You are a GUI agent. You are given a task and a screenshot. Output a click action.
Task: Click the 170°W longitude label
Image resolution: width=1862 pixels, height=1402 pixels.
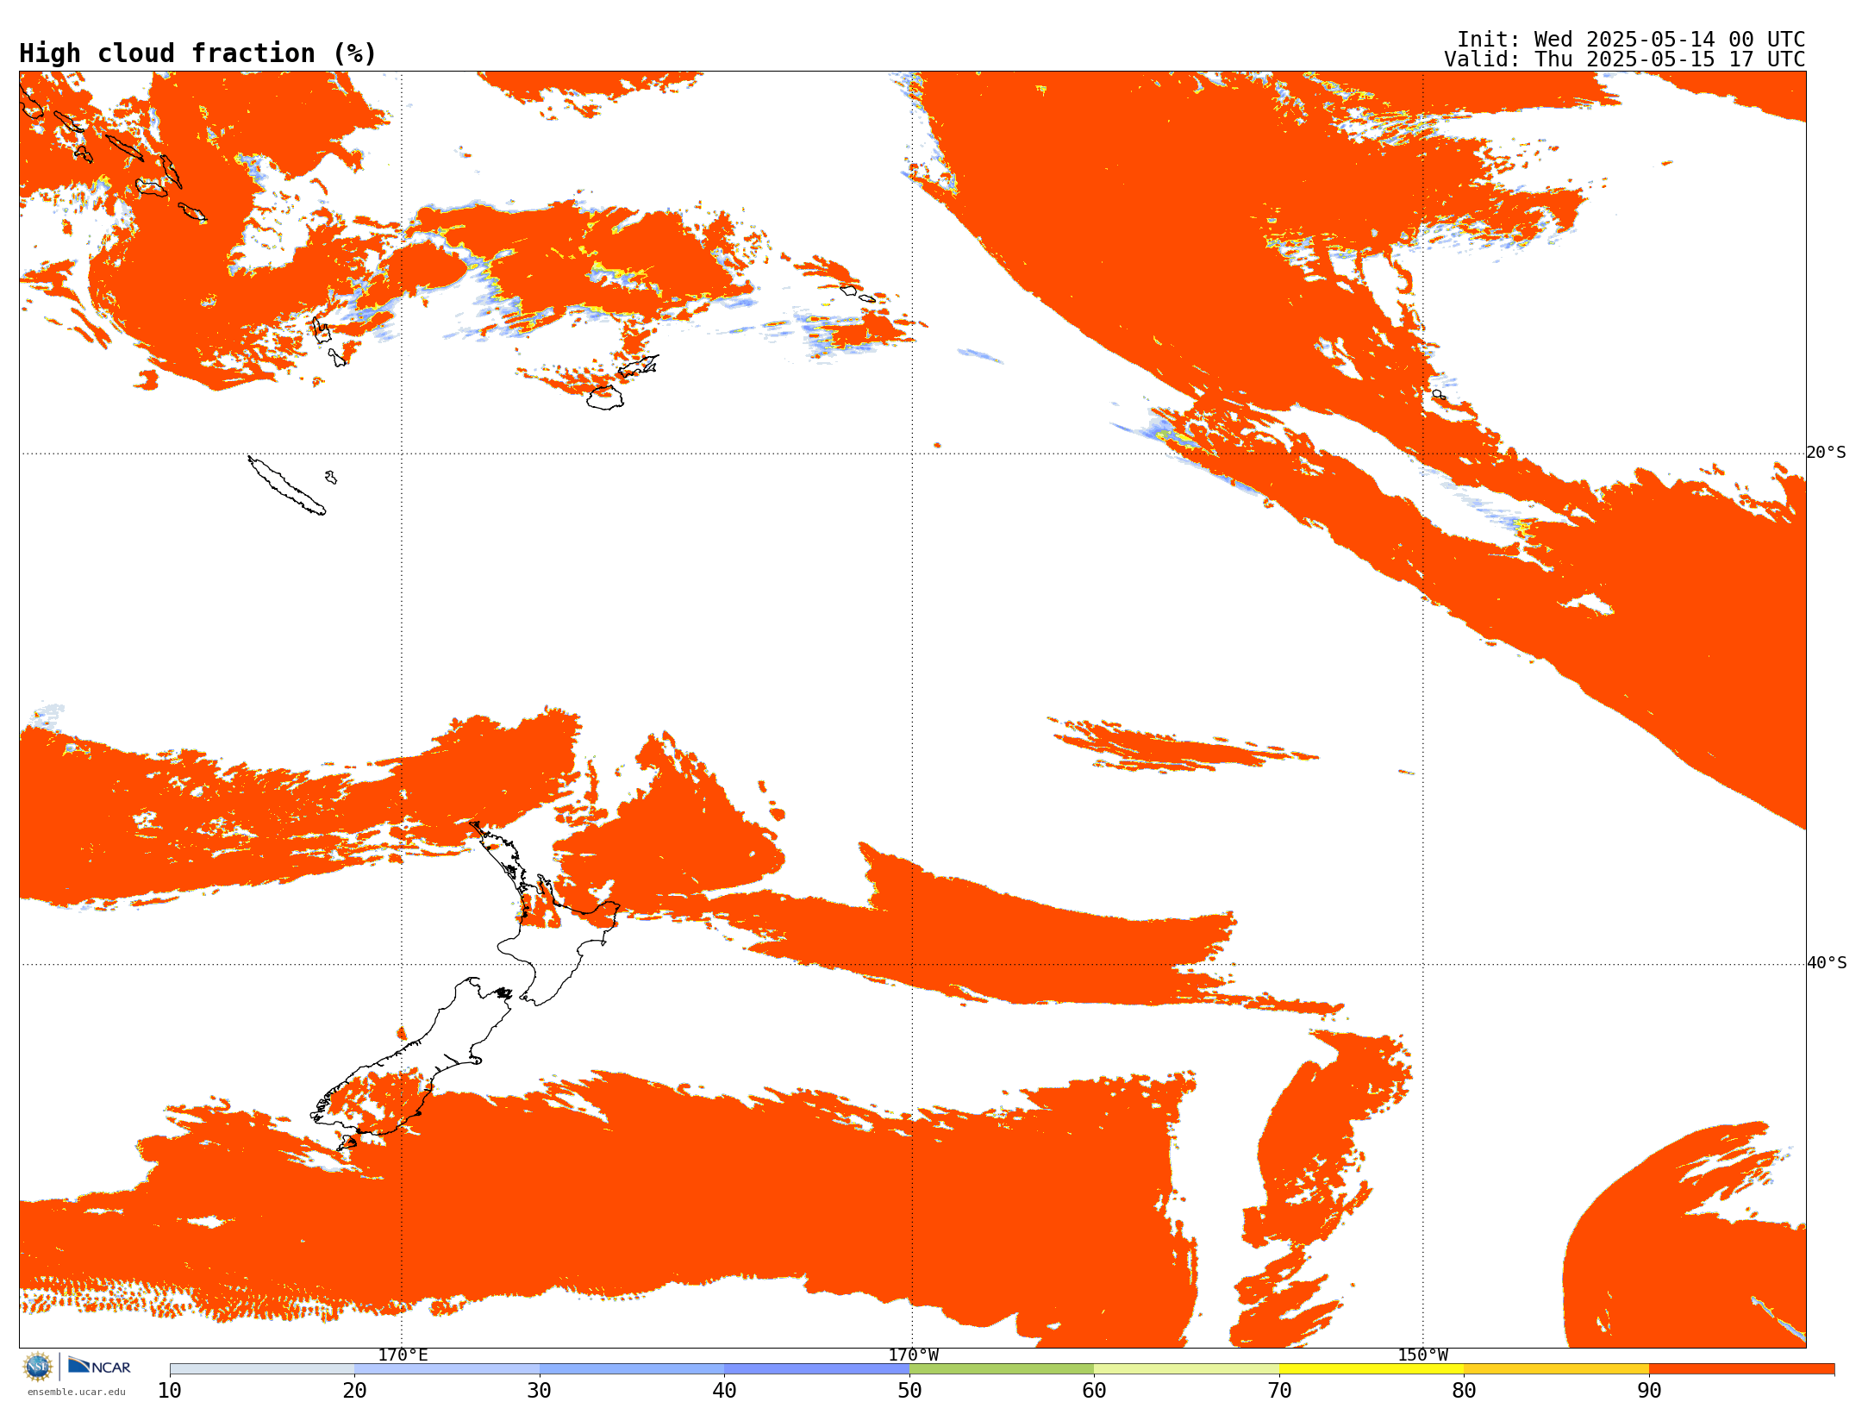[x=913, y=1355]
